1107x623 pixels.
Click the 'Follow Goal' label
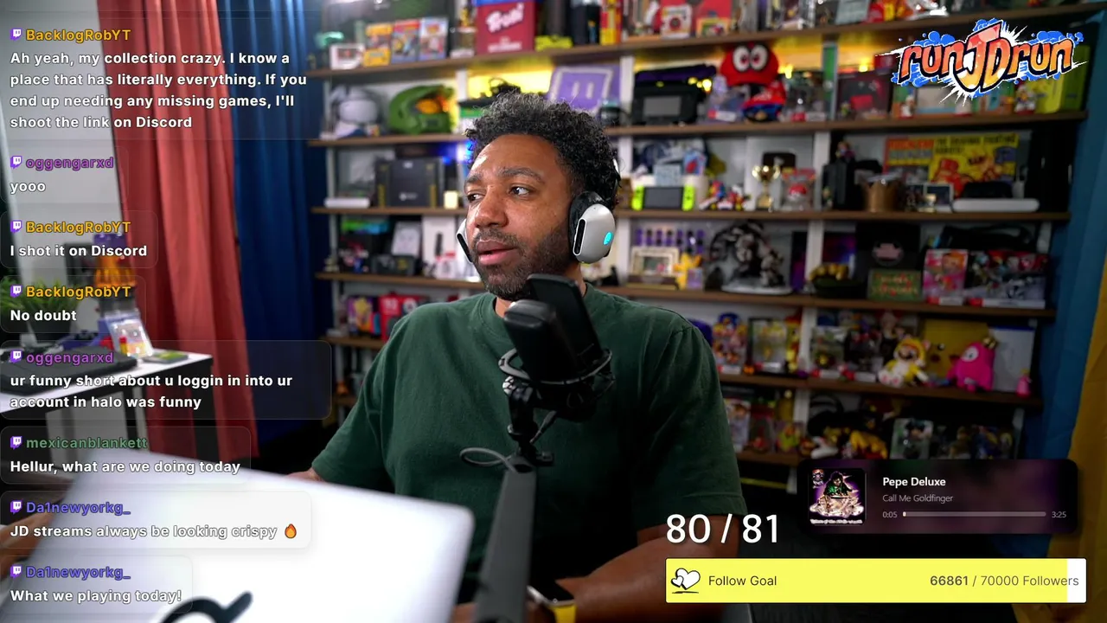click(x=742, y=581)
